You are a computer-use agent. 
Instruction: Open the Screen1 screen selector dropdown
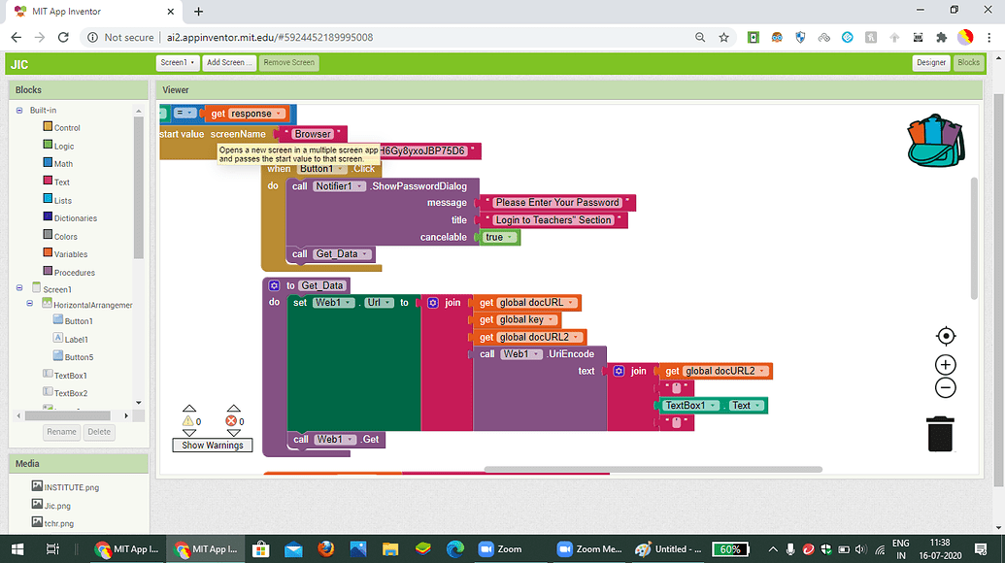[x=177, y=62]
